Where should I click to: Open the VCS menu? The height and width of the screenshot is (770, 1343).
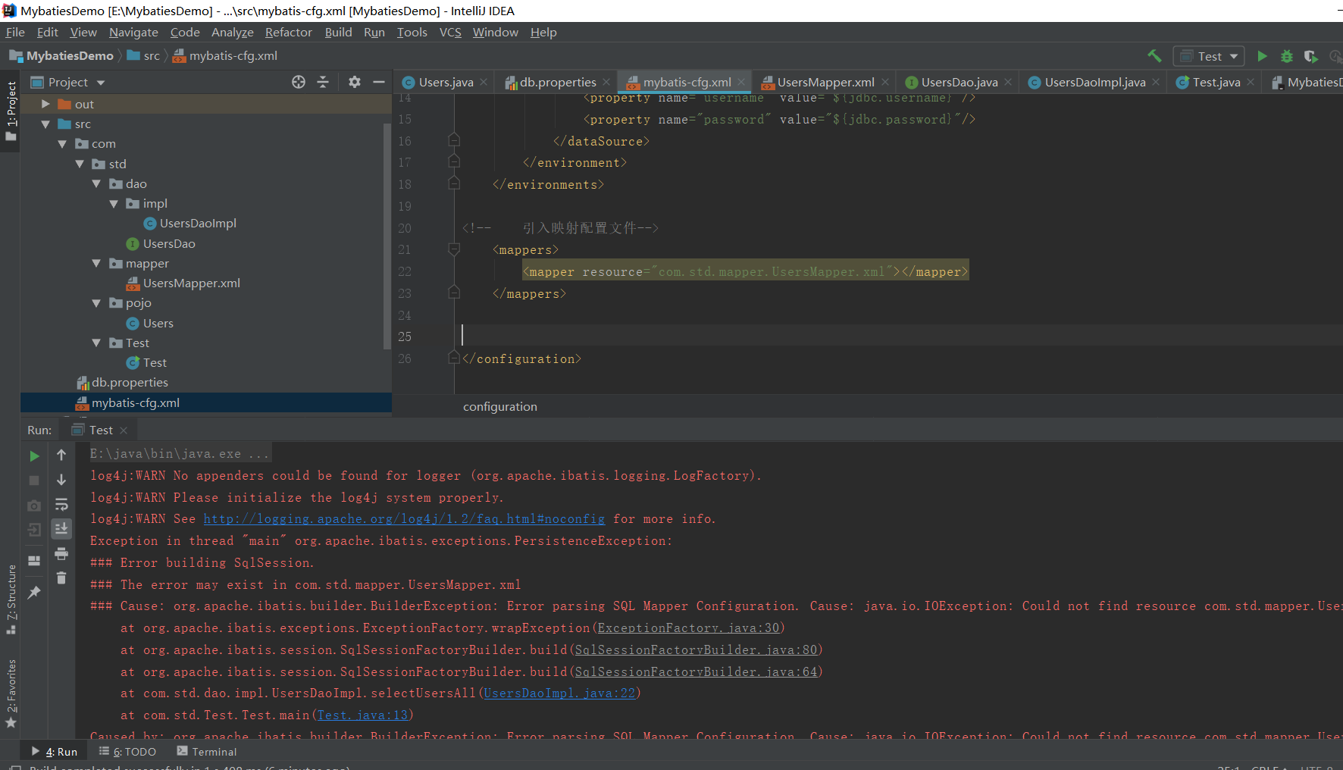(x=450, y=32)
